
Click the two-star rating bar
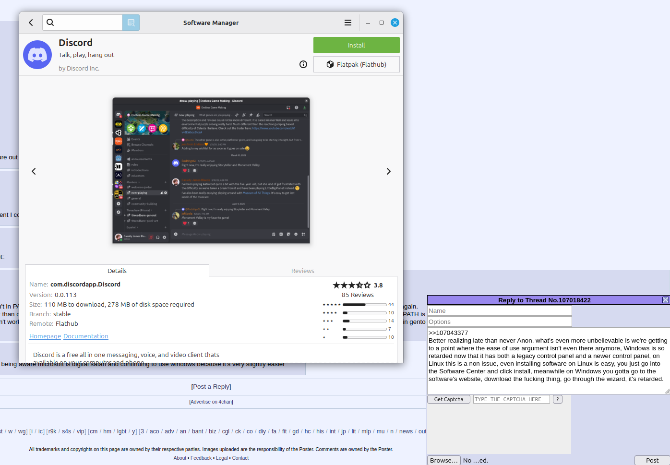pos(365,329)
